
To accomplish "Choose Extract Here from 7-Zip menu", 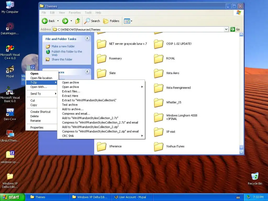I will (x=101, y=96).
